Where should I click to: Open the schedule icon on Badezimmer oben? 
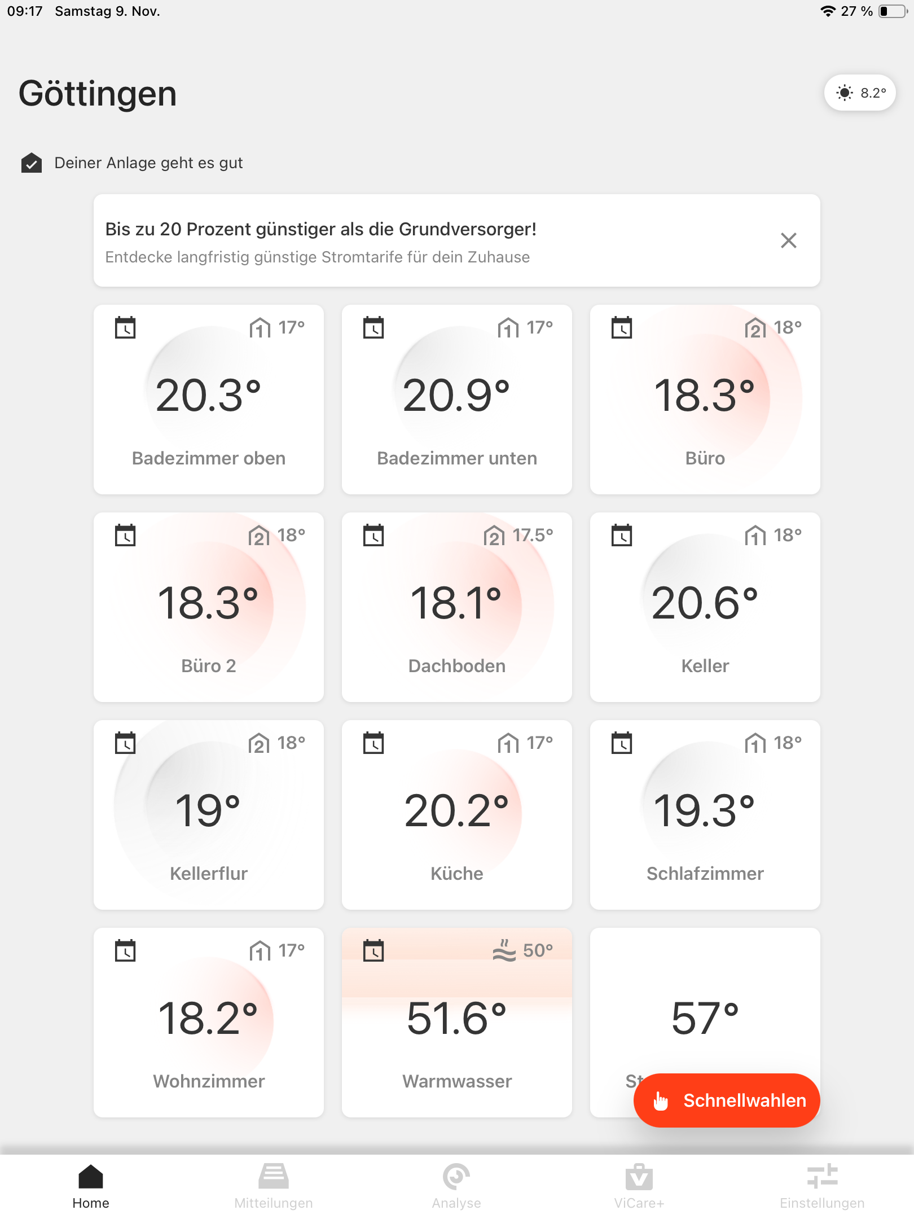[x=125, y=327]
